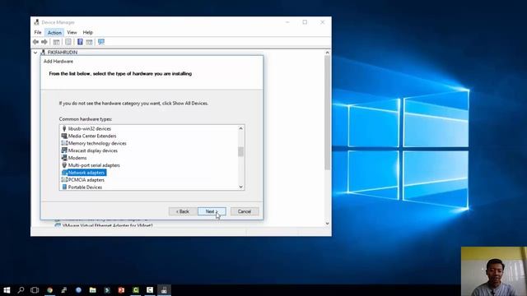Click the Back arrow in Device Manager toolbar
The image size is (527, 296).
coord(35,42)
